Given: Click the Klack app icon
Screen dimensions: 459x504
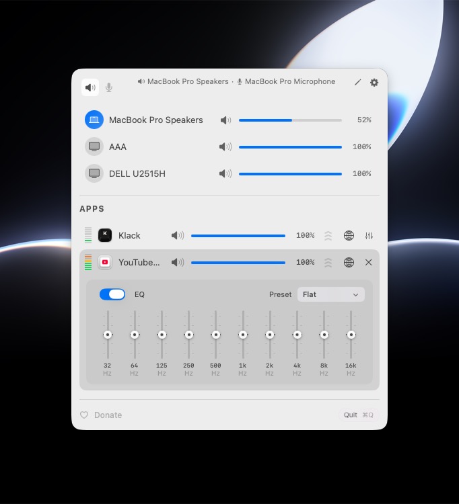Looking at the screenshot, I should 105,235.
